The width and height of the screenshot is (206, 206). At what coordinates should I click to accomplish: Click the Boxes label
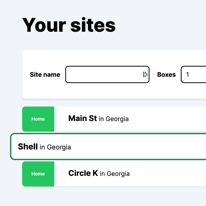click(x=166, y=74)
